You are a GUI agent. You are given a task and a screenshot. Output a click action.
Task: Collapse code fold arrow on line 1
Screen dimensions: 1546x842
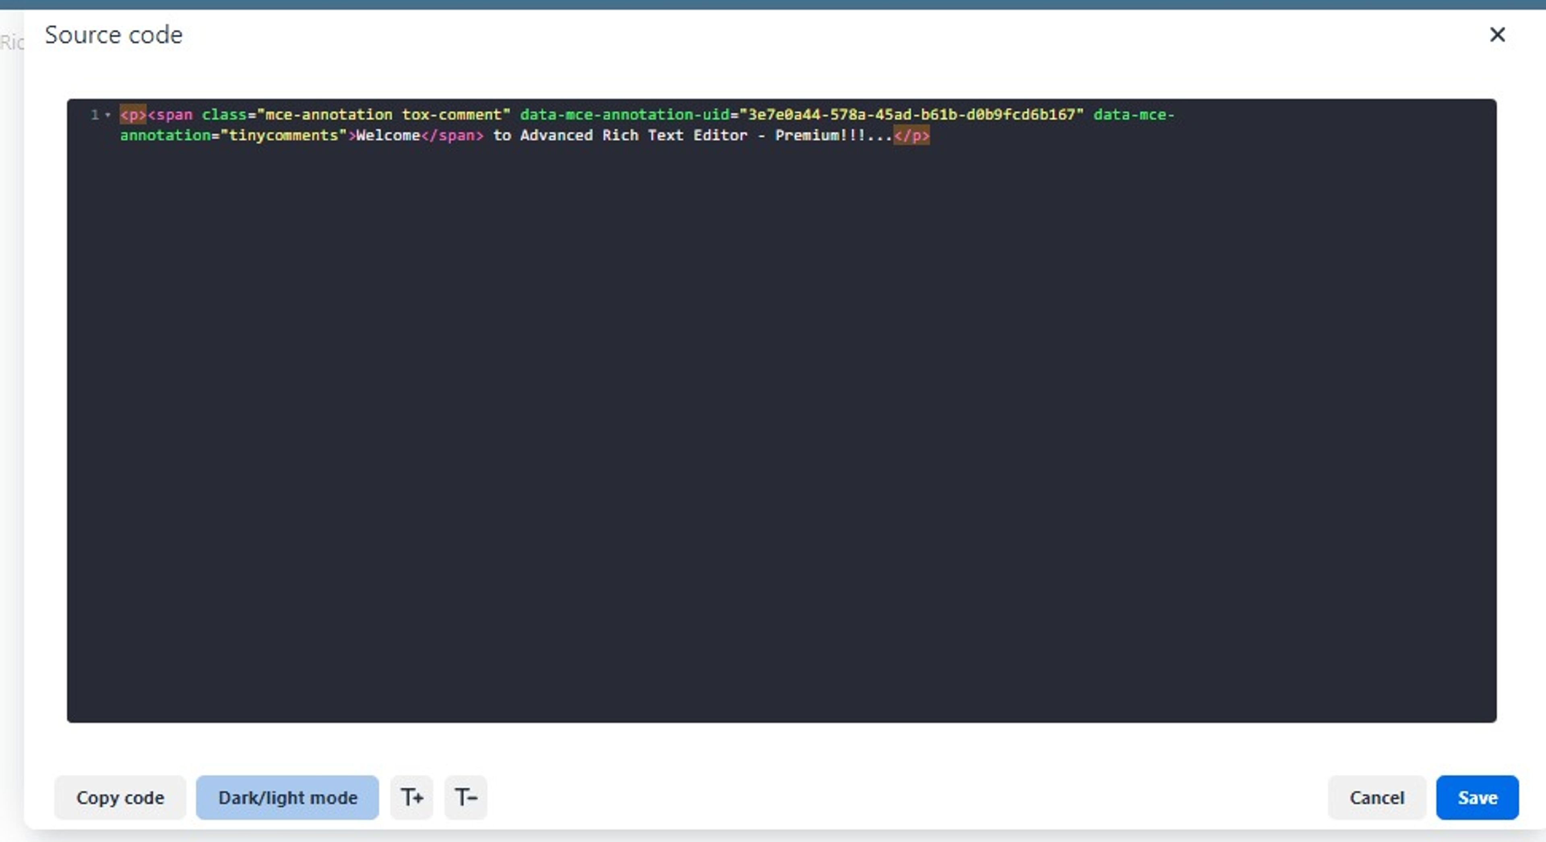point(108,115)
